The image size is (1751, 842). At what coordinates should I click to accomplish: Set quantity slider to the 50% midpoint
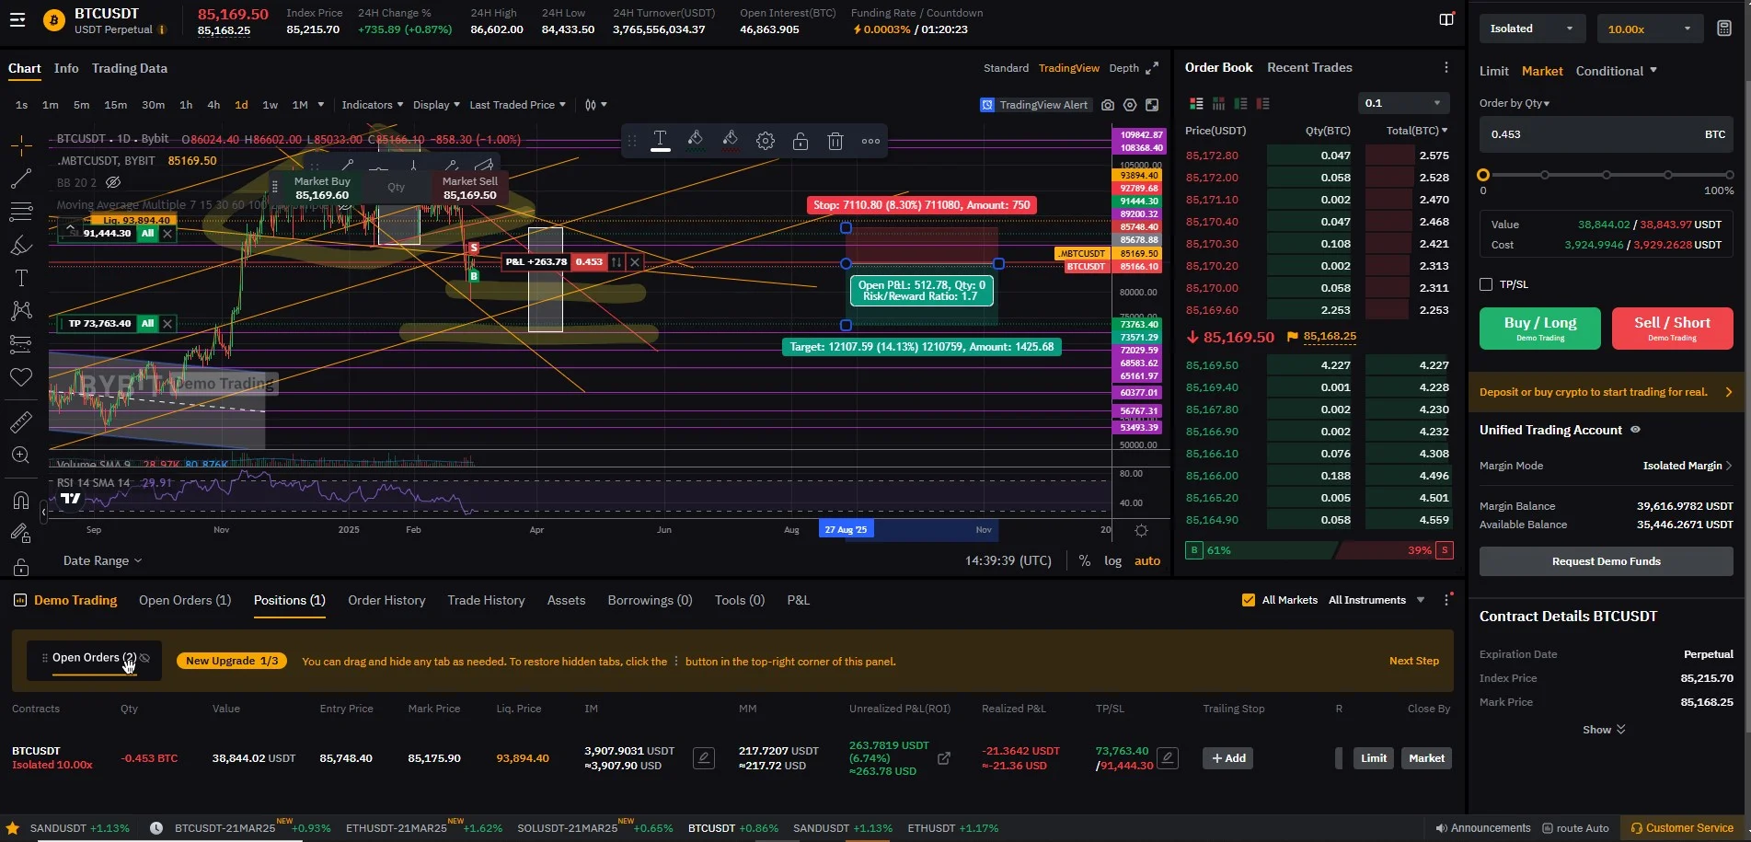pos(1607,175)
